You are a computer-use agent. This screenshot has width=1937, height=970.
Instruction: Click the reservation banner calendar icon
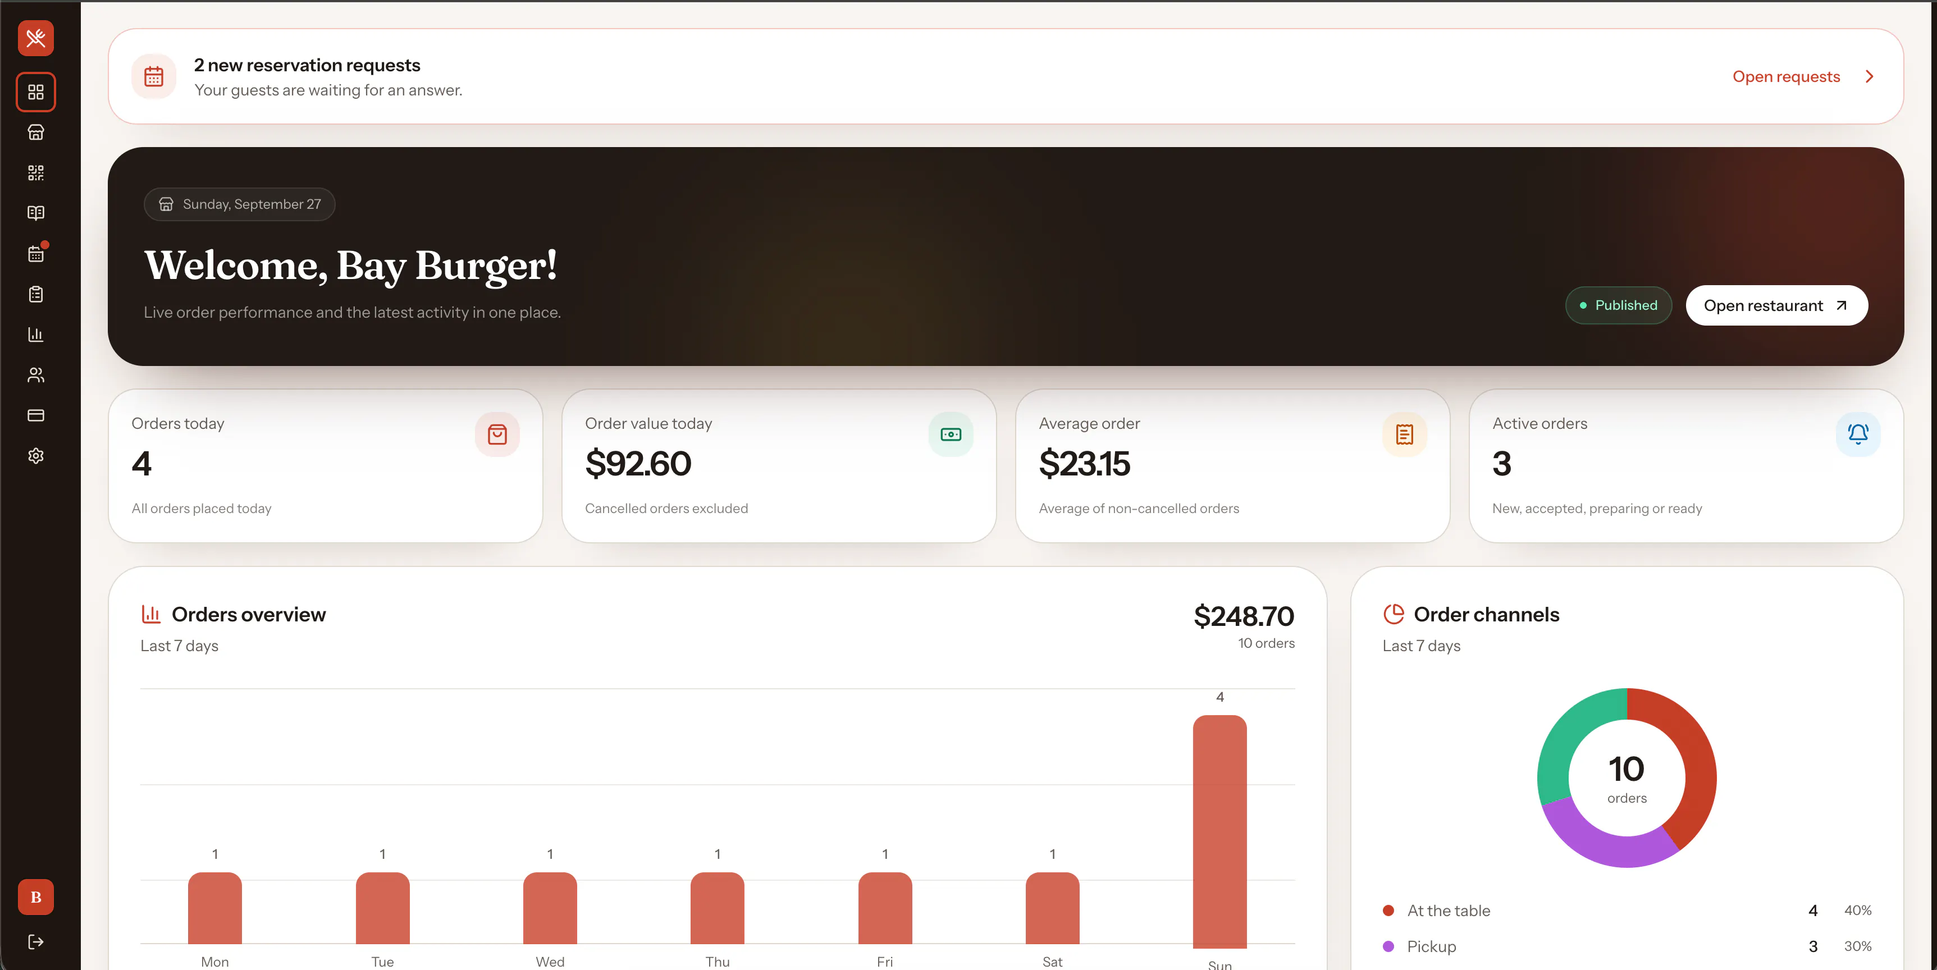[153, 77]
